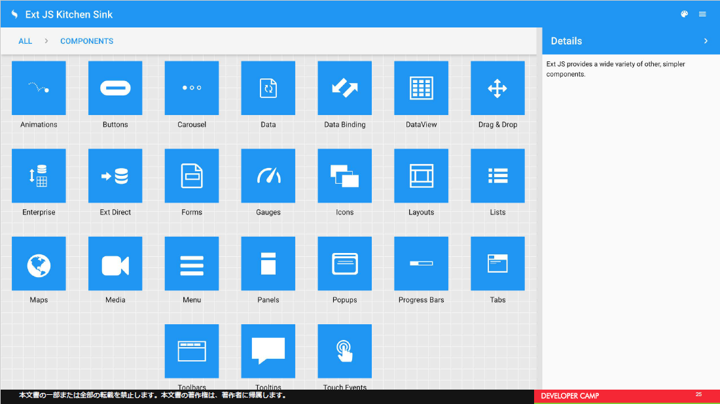720x404 pixels.
Task: Open the Icons examples tile
Action: pos(344,176)
